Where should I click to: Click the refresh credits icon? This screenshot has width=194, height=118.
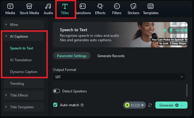[150, 105]
